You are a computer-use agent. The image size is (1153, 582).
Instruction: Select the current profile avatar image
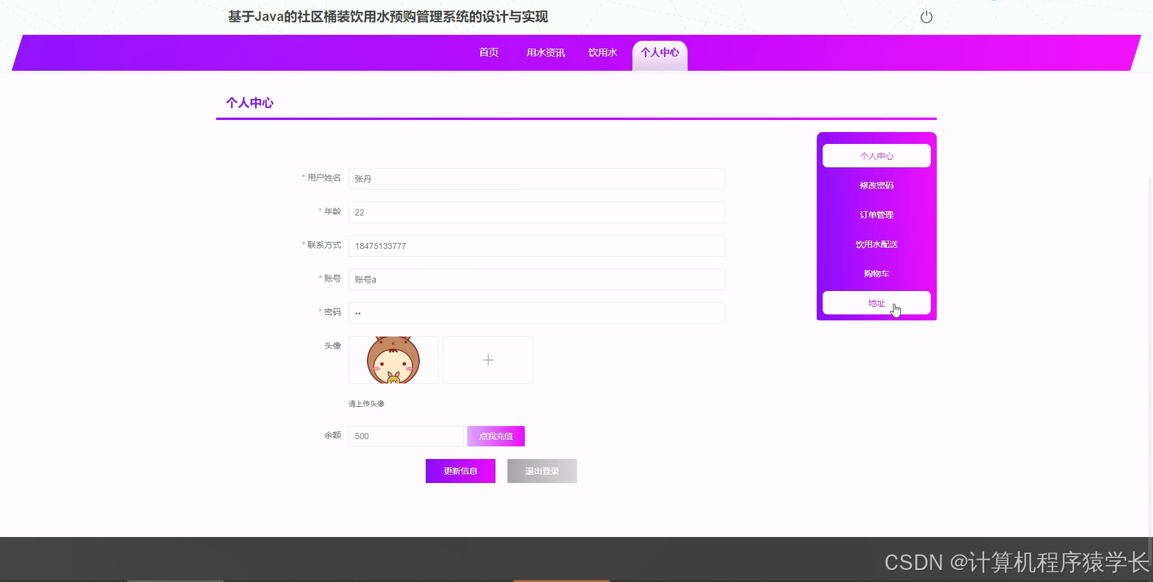coord(393,360)
